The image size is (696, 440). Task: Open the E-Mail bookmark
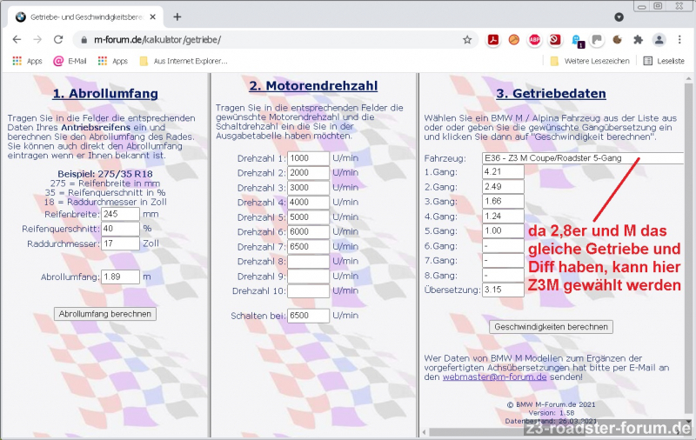point(71,61)
